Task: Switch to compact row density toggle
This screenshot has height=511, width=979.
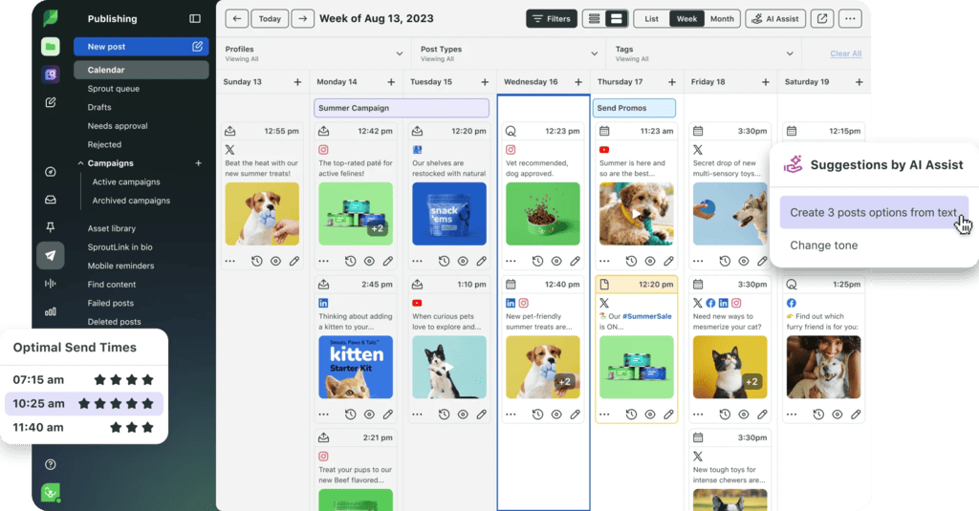Action: click(595, 19)
